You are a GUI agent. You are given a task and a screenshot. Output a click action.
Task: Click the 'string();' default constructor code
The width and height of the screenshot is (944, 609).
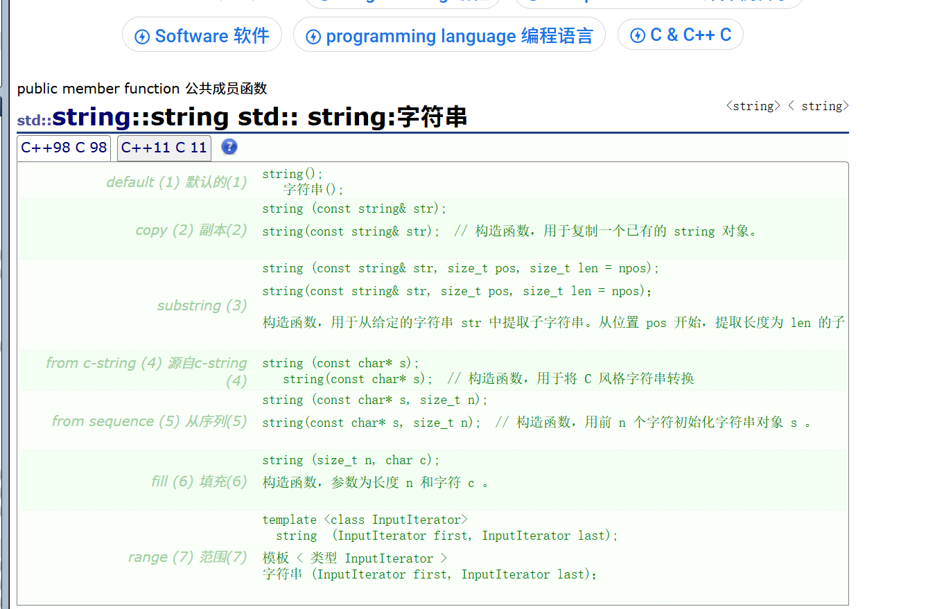(292, 174)
